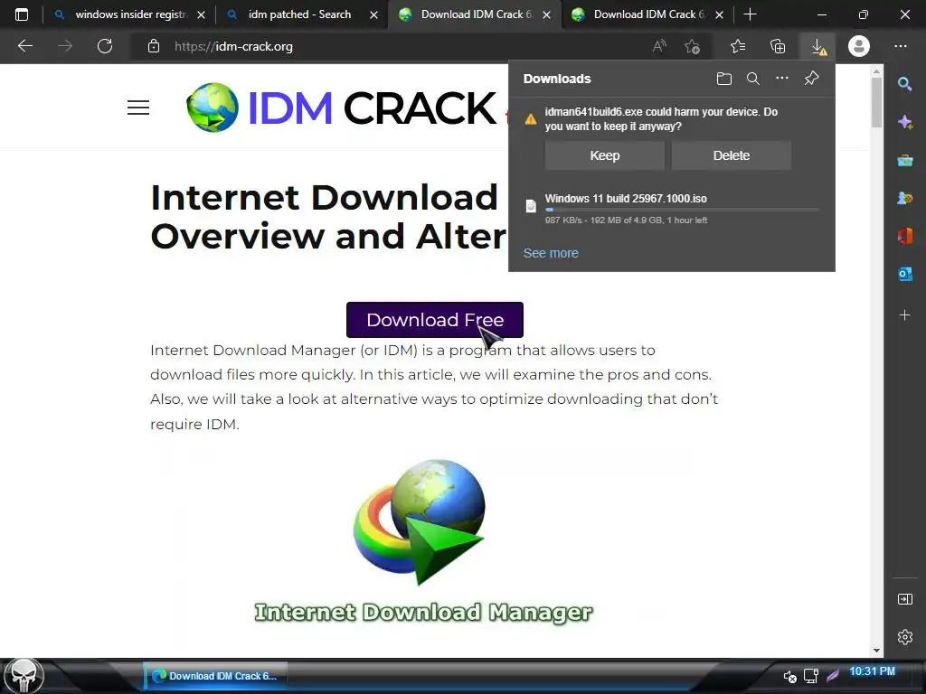This screenshot has width=926, height=694.
Task: Click the address bar URL idm-crack.org
Action: coord(234,47)
